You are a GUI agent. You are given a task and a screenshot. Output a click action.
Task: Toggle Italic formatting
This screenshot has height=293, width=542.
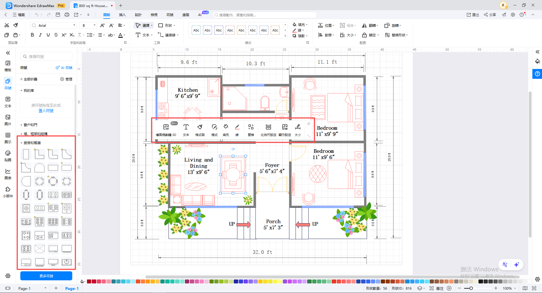click(x=40, y=35)
